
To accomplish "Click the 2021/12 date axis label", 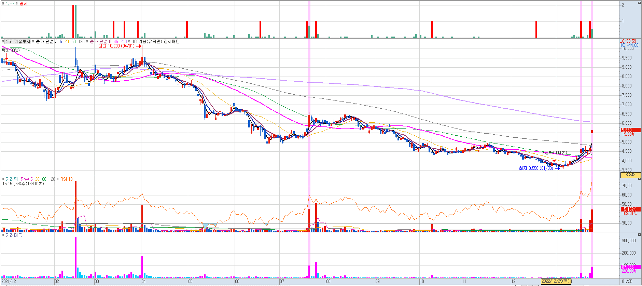I will pos(9,282).
